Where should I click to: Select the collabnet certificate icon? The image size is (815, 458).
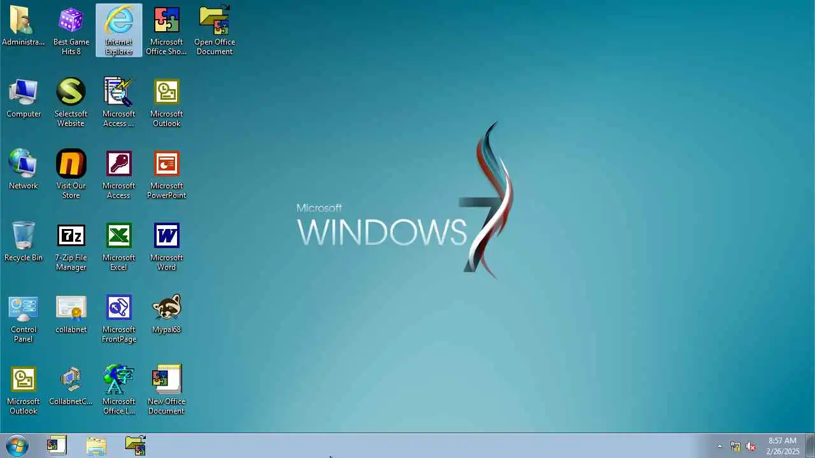[71, 314]
